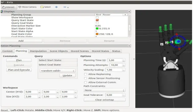Click the Plan and Execute button
Screen dimensions: 193x112
tap(19, 70)
